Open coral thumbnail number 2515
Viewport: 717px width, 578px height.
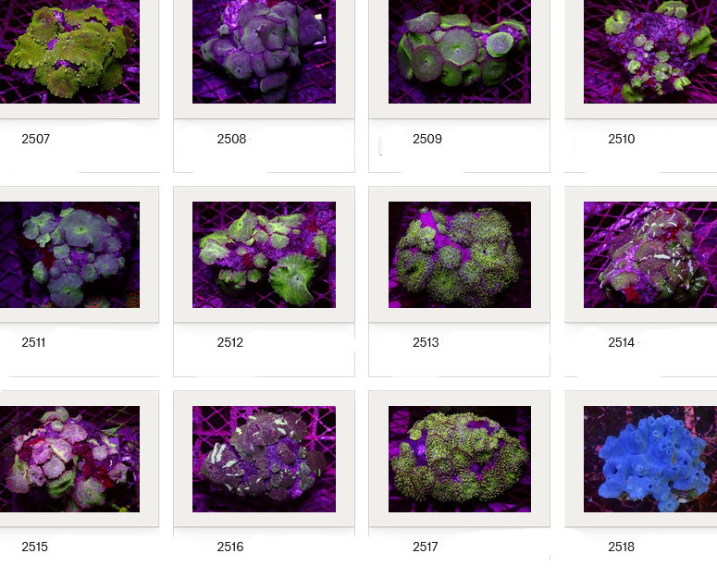click(69, 459)
